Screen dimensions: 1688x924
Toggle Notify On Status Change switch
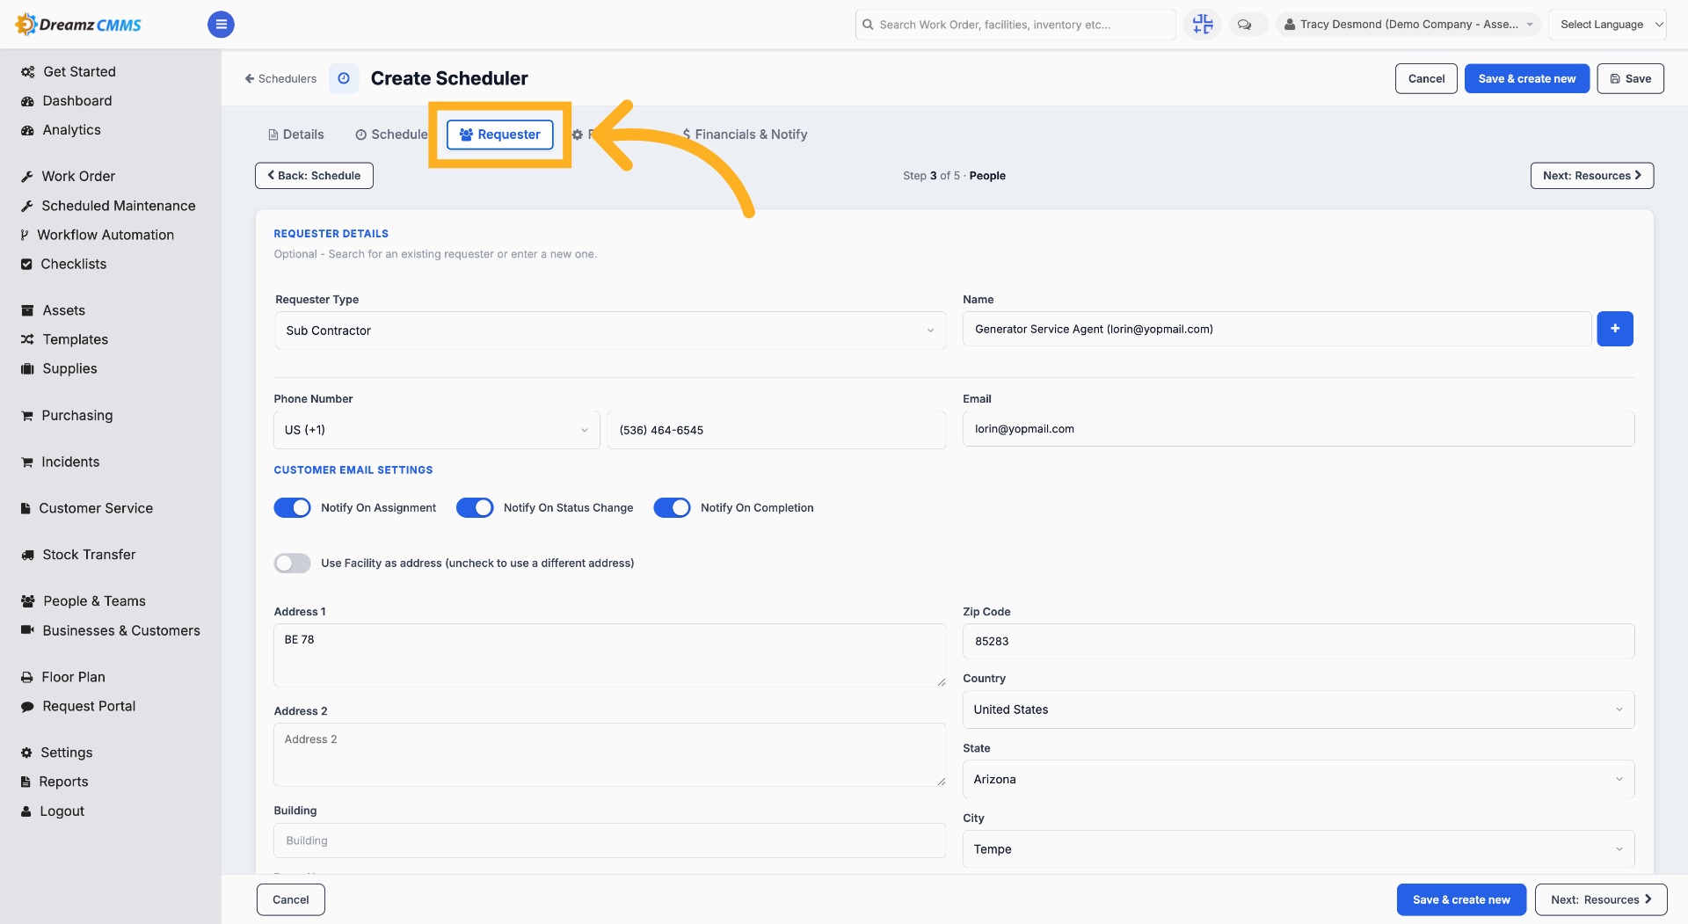(x=475, y=507)
